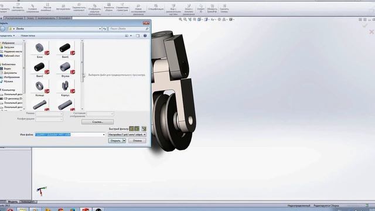Click the Отмена button

click(137, 141)
